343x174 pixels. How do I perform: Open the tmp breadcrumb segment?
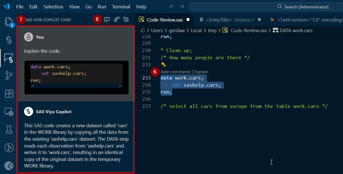(212, 31)
